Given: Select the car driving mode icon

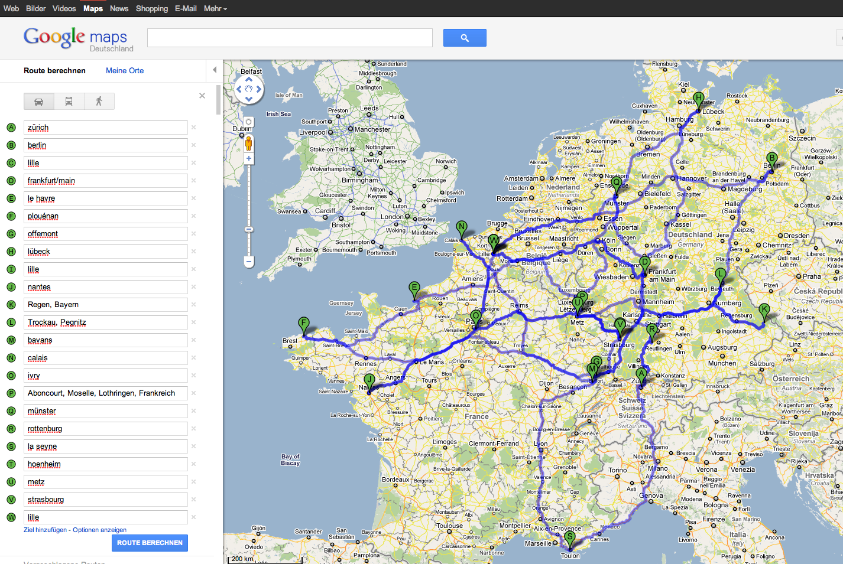Looking at the screenshot, I should coord(38,102).
